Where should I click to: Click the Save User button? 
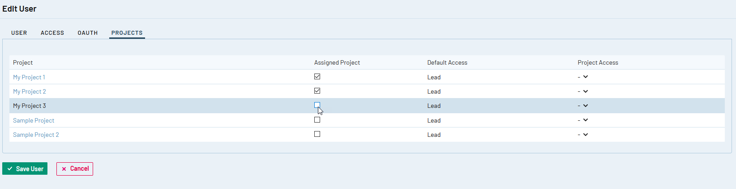tap(25, 169)
